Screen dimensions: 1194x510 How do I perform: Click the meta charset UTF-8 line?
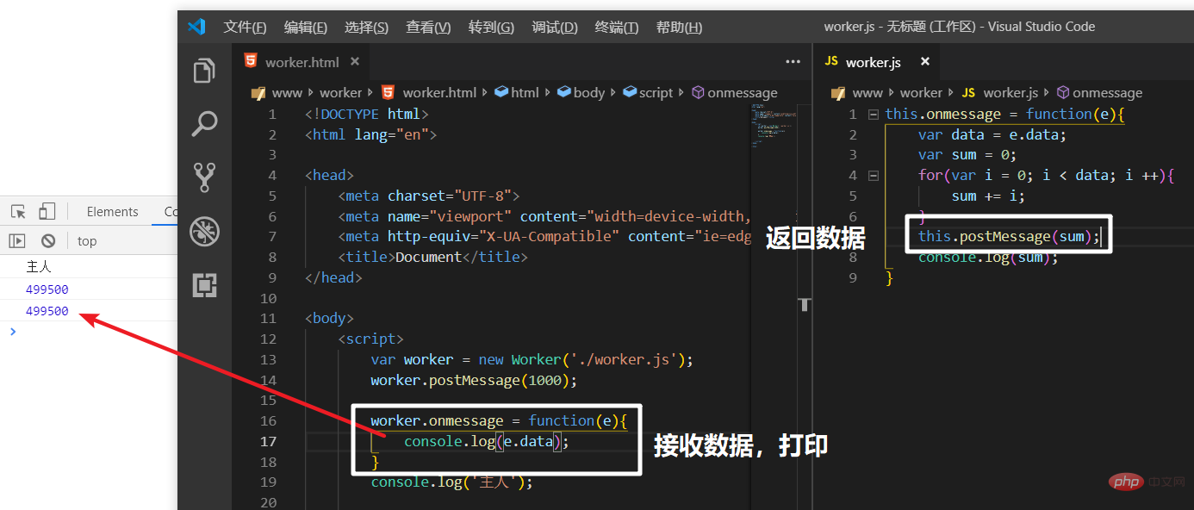click(x=429, y=196)
